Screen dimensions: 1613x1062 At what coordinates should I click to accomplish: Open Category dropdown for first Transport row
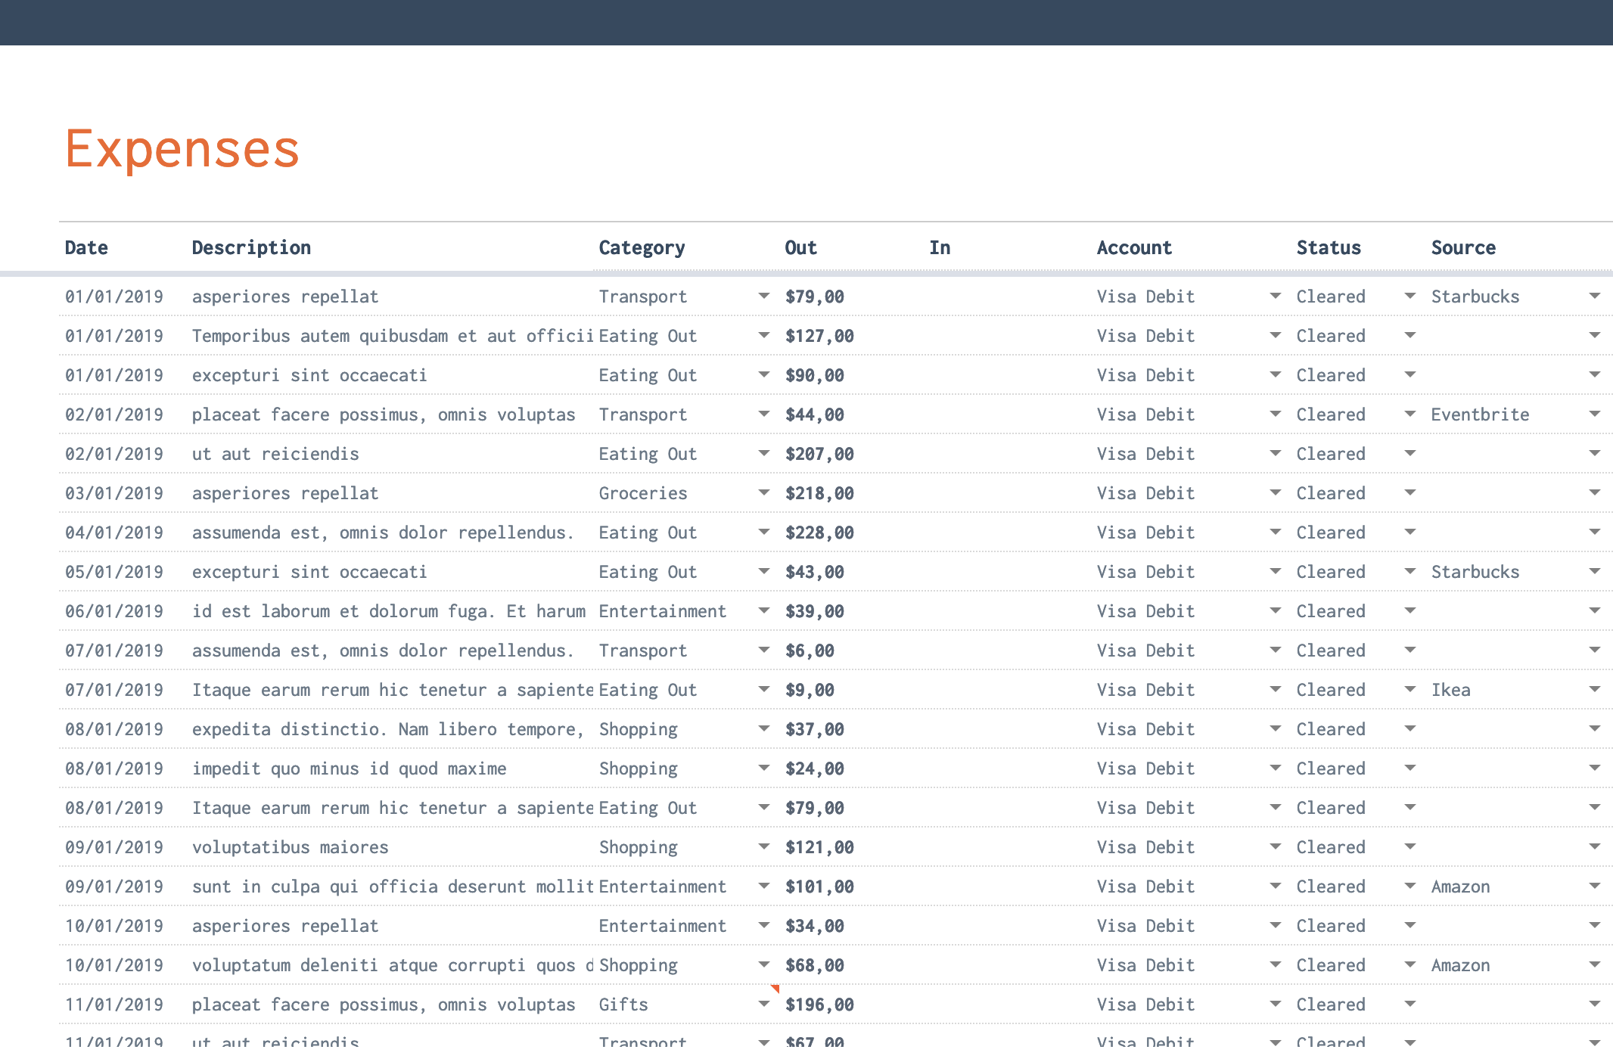click(763, 297)
